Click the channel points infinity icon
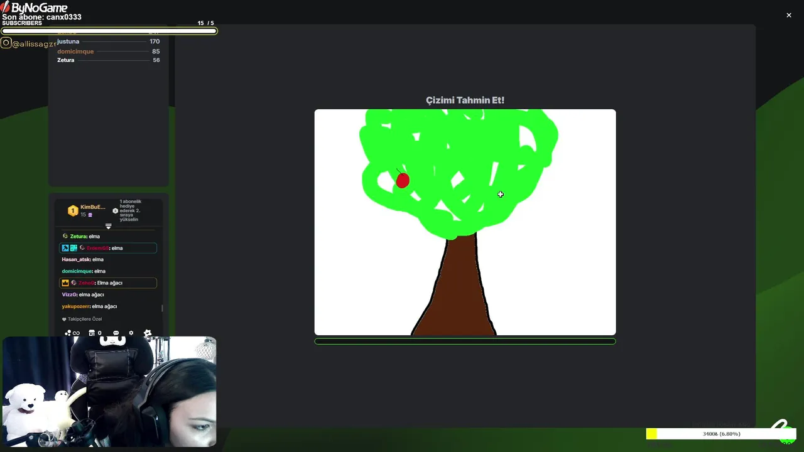This screenshot has width=804, height=452. tap(72, 333)
